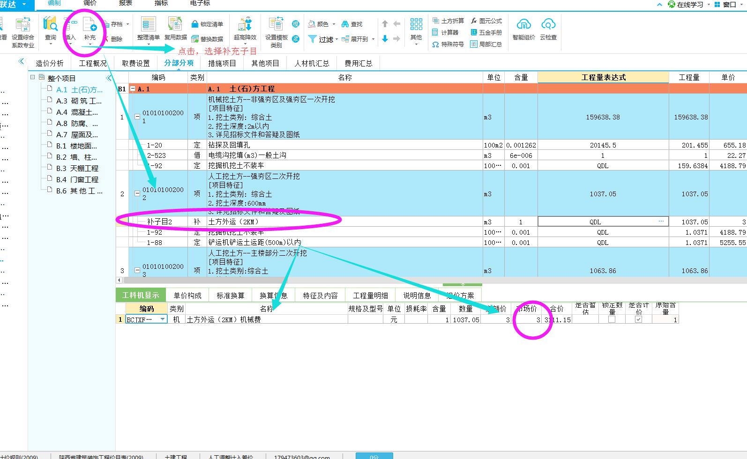Collapse the A.1 土(石)方工程 section
The width and height of the screenshot is (747, 459).
133,89
